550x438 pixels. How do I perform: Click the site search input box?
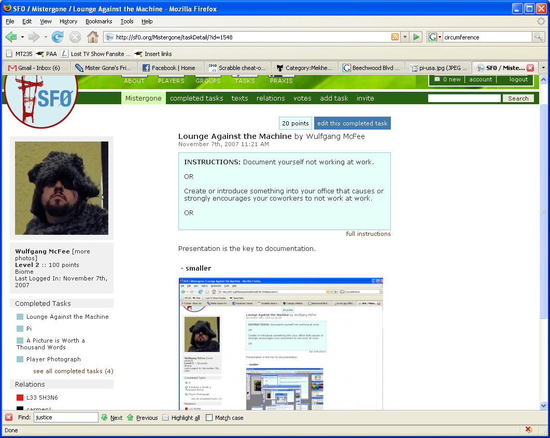[x=464, y=98]
